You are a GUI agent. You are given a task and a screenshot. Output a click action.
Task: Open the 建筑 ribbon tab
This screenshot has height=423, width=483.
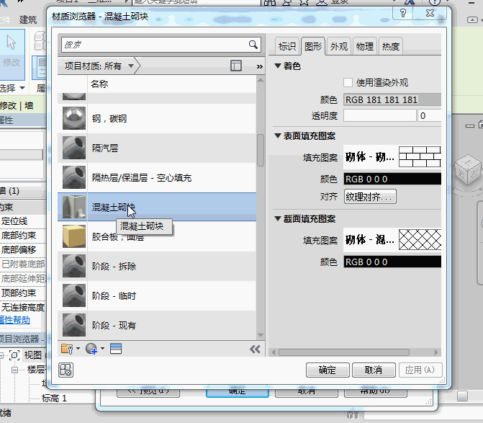(x=28, y=19)
